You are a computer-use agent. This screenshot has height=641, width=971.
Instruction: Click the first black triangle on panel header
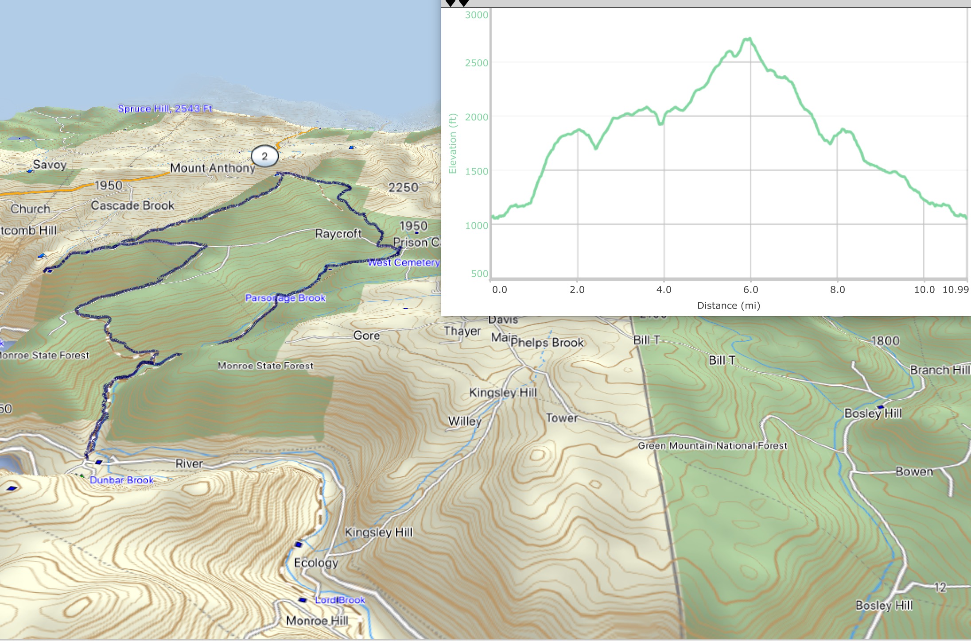pos(451,3)
